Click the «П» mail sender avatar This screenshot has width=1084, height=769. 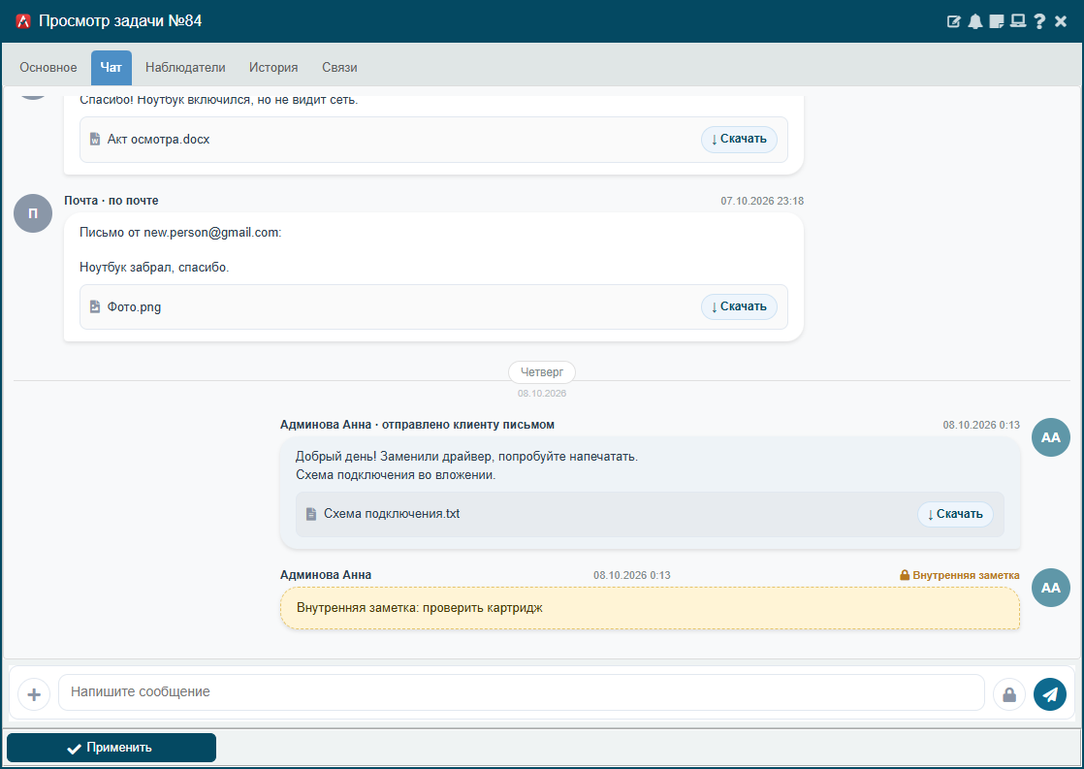33,213
